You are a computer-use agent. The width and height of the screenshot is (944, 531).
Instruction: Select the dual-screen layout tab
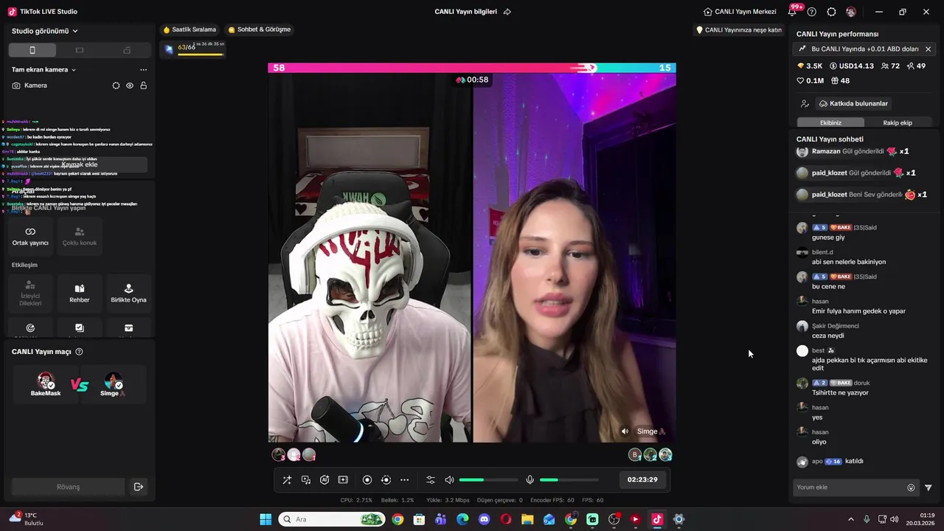click(127, 50)
